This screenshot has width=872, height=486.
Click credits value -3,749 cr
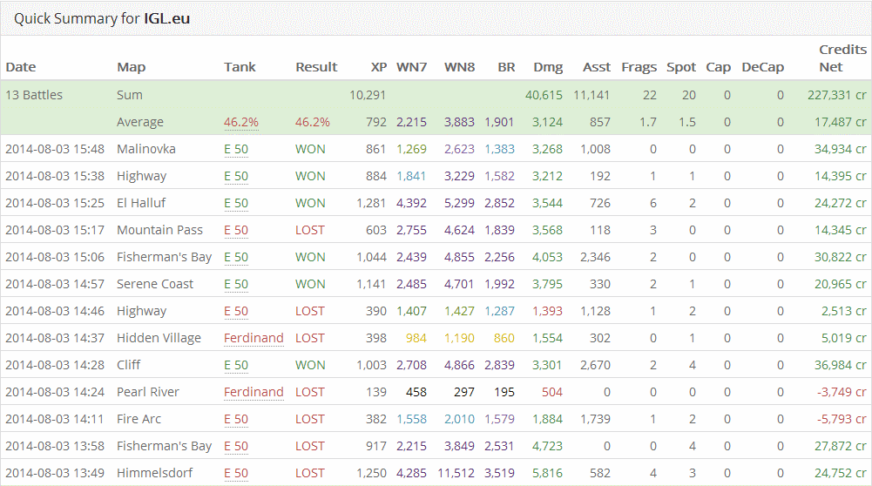(x=842, y=392)
